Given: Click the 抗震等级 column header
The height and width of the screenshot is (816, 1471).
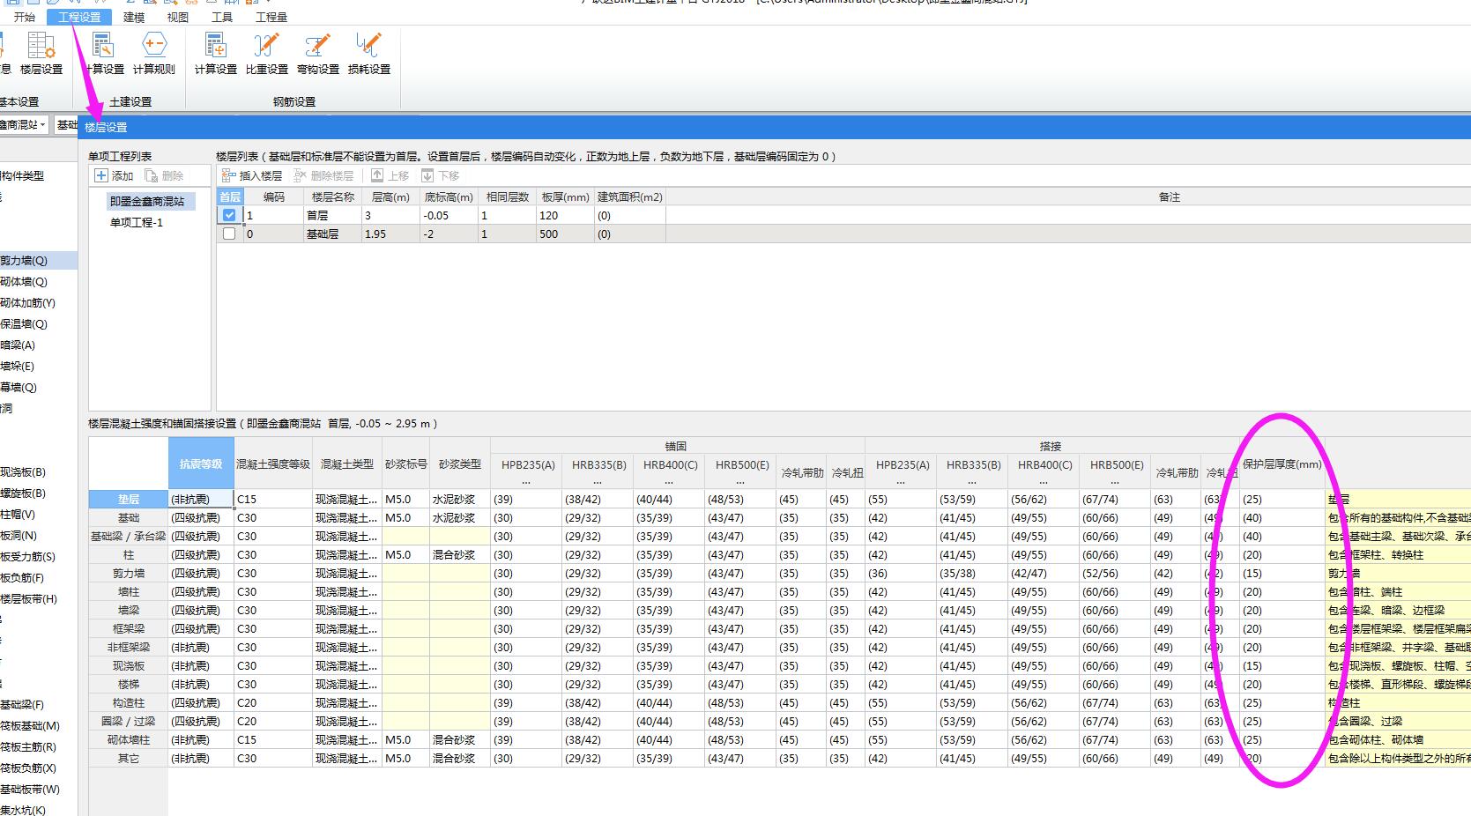Looking at the screenshot, I should (x=201, y=464).
